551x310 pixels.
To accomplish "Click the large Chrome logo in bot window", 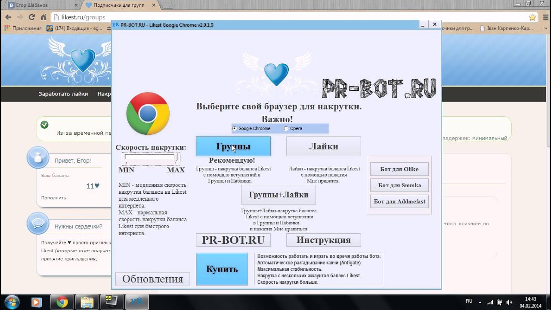I will pyautogui.click(x=148, y=114).
